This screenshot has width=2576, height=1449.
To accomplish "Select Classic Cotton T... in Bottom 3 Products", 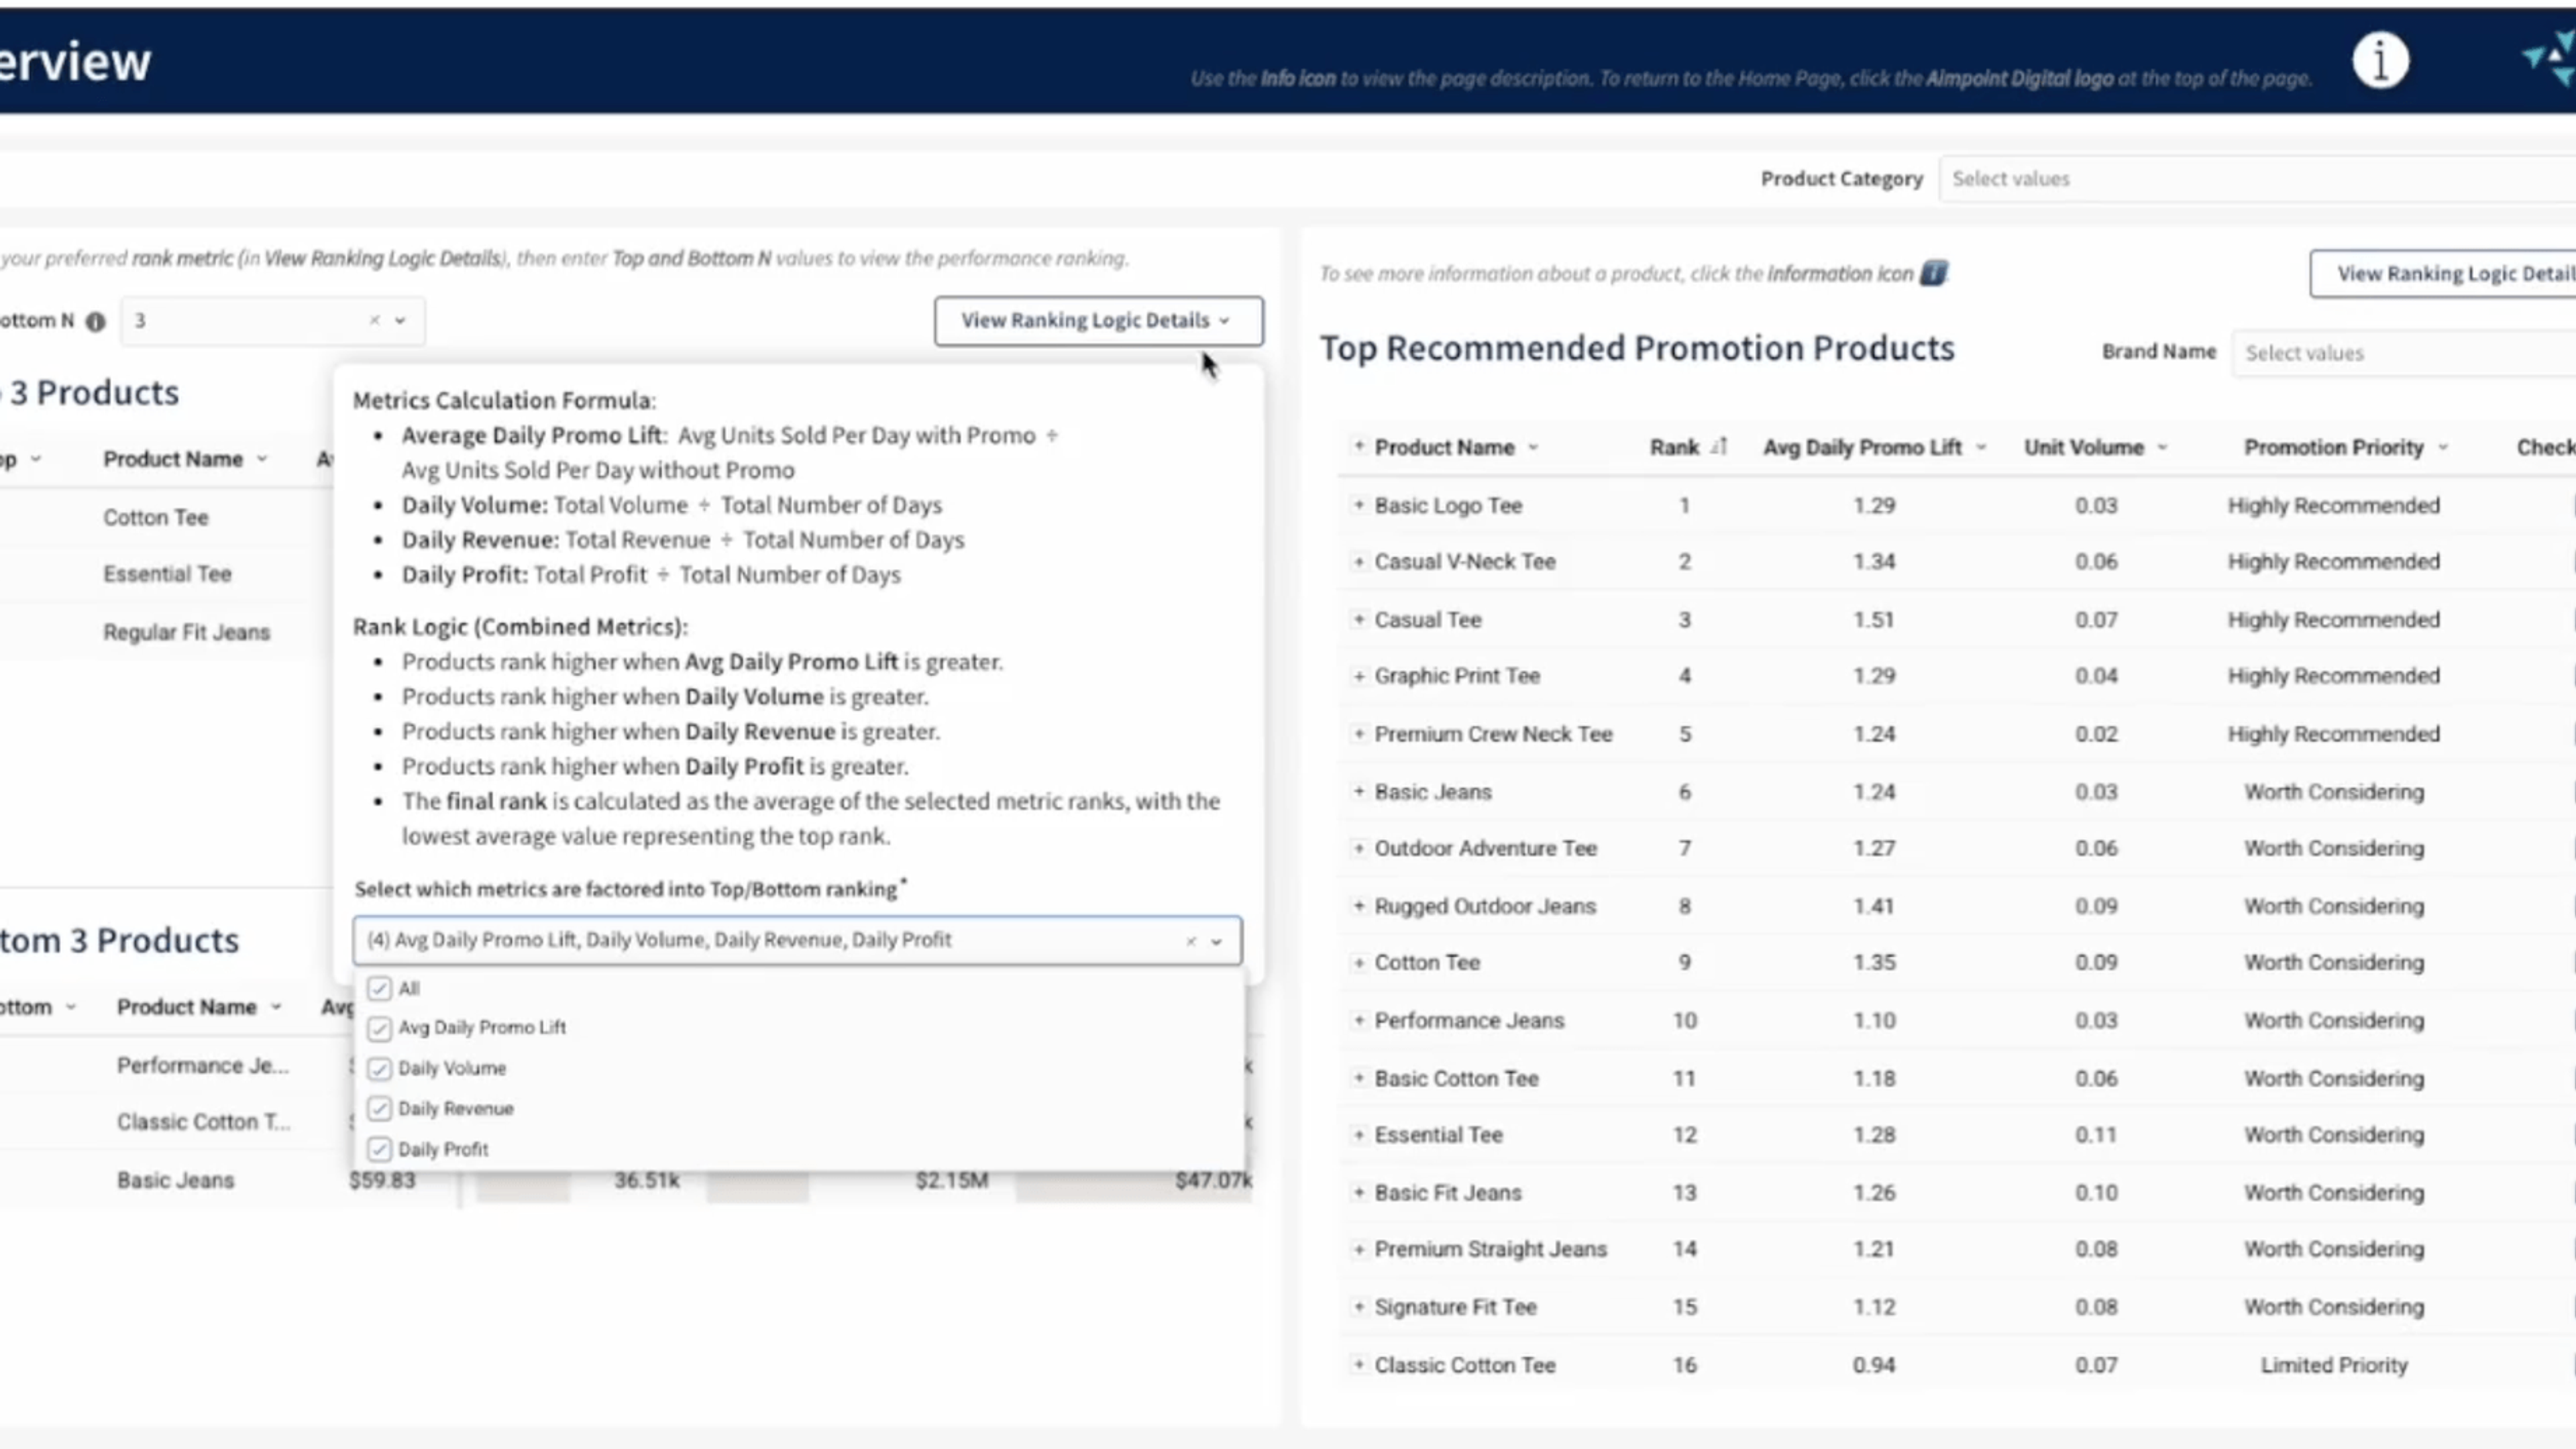I will point(204,1122).
